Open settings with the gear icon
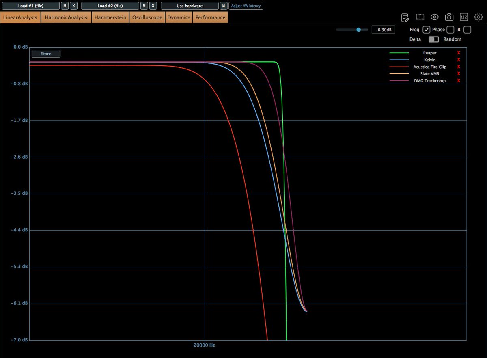This screenshot has height=358, width=487. pos(478,17)
